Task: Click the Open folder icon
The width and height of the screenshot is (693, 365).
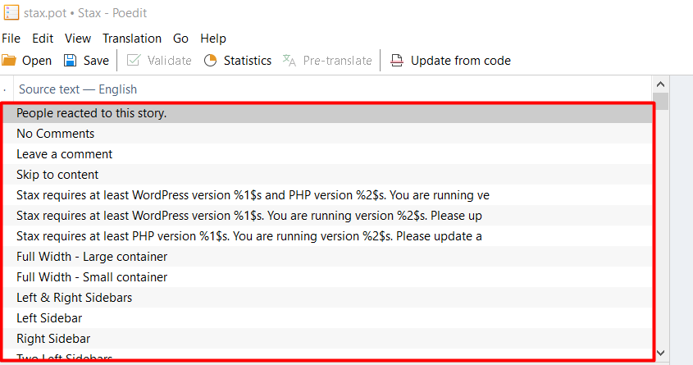Action: pyautogui.click(x=9, y=60)
